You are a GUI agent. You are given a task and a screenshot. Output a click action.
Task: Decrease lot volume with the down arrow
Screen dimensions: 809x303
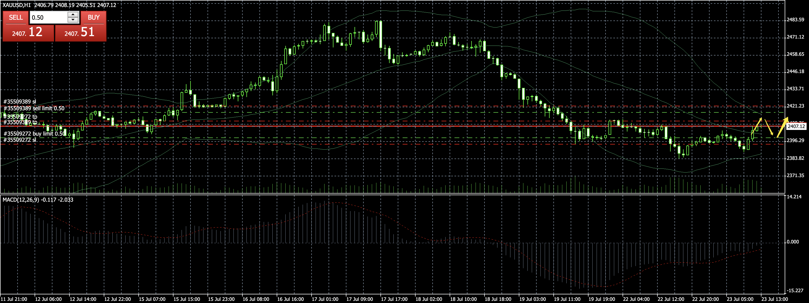pyautogui.click(x=73, y=20)
